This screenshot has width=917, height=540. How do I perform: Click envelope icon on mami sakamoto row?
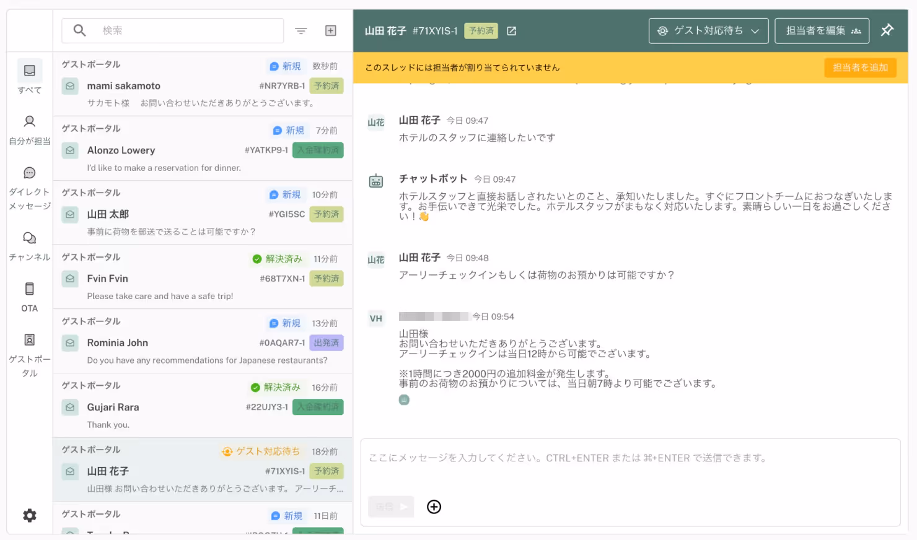point(71,86)
